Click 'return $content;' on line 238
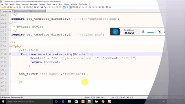185x104 pixels. tap(45, 62)
